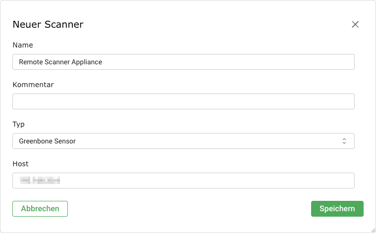Screen dimensions: 376x233
Task: Close the Neuer Scanner dialog with X
Action: [x=355, y=25]
